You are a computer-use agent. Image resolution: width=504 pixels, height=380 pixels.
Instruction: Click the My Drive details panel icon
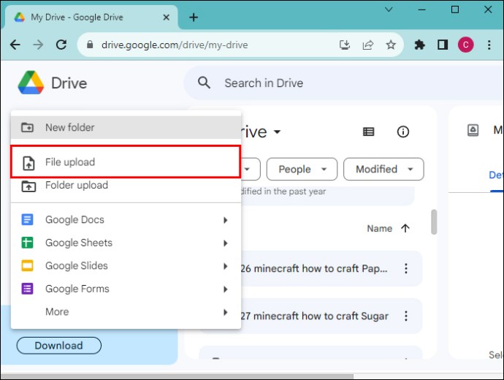coord(473,130)
